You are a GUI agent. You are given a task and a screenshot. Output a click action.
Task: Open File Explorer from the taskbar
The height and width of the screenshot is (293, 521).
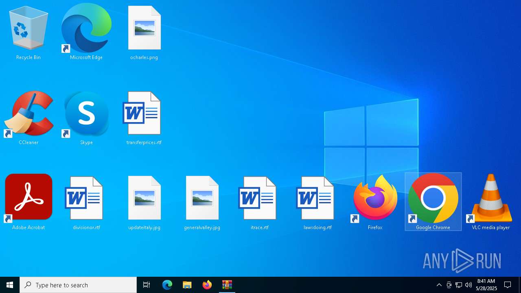(x=187, y=285)
